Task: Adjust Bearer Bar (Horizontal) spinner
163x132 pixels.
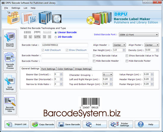Action: (61, 79)
